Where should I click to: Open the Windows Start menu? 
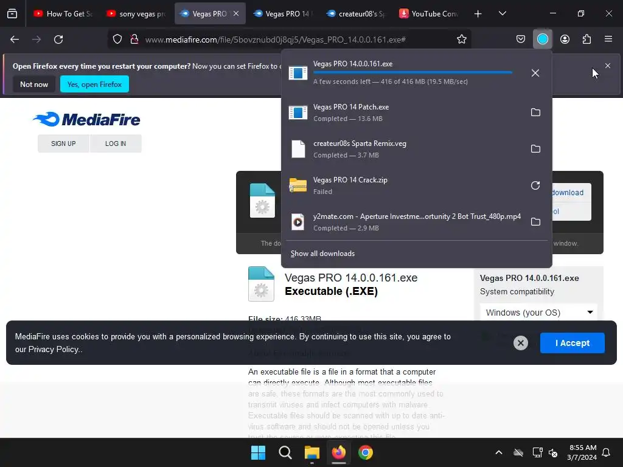(x=258, y=452)
